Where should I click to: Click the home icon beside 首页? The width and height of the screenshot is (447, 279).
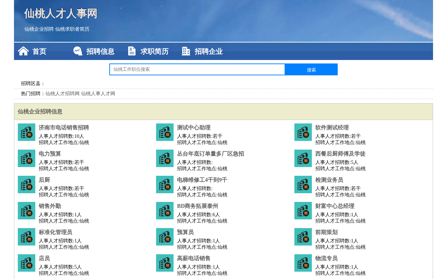click(23, 51)
